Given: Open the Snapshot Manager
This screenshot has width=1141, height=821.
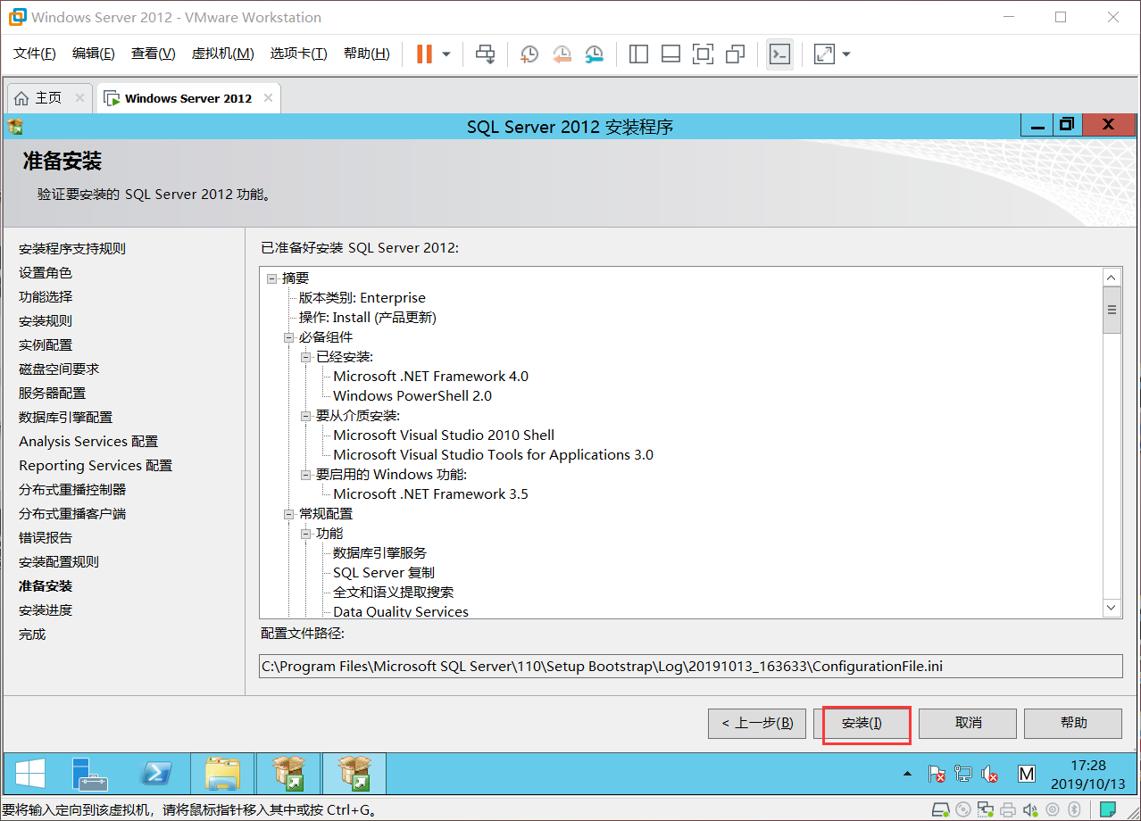Looking at the screenshot, I should click(x=594, y=54).
